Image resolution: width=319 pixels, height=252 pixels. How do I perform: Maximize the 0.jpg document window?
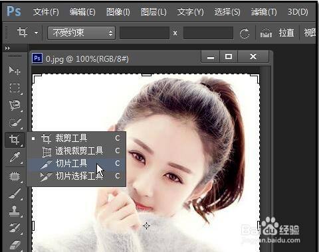click(x=229, y=57)
